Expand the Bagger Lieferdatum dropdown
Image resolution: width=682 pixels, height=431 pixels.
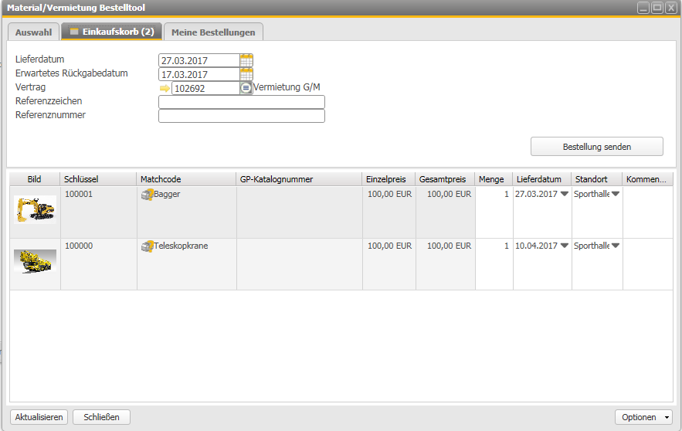(565, 195)
